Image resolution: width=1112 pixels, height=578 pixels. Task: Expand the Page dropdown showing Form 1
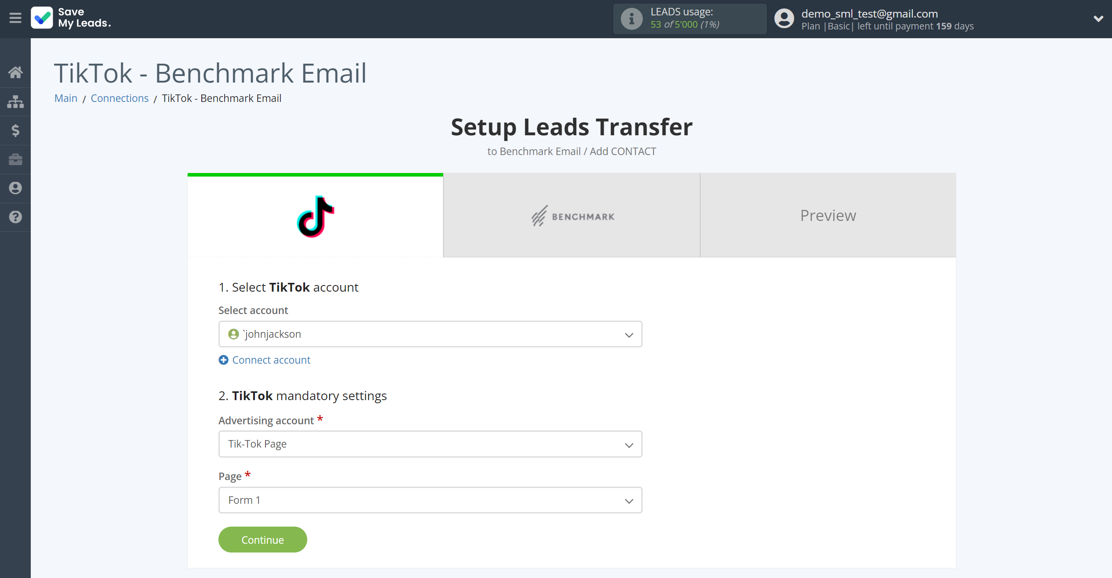tap(430, 500)
